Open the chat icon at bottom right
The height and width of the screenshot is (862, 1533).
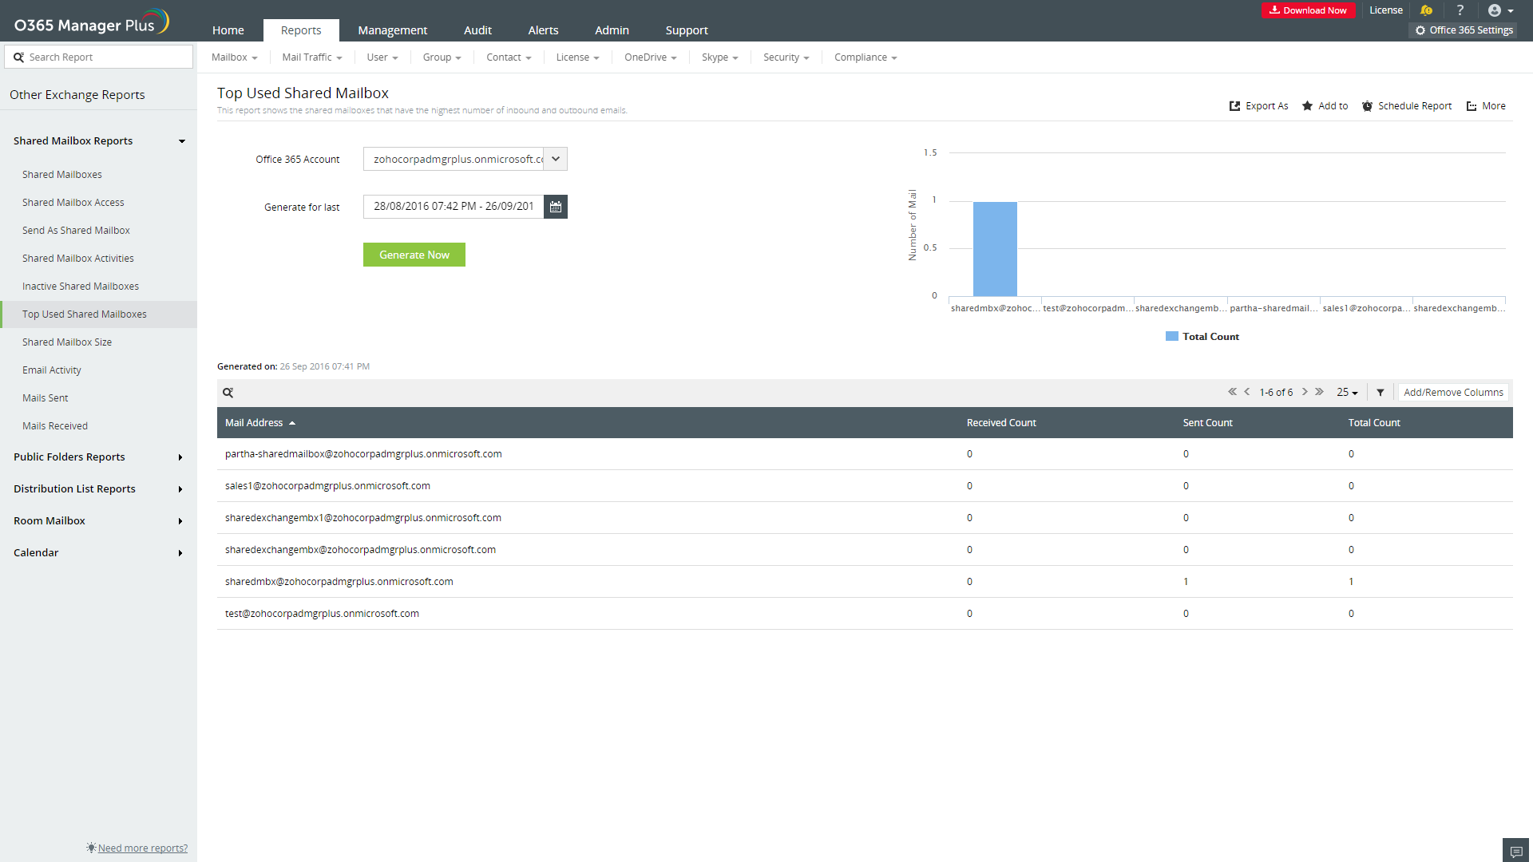click(1515, 851)
